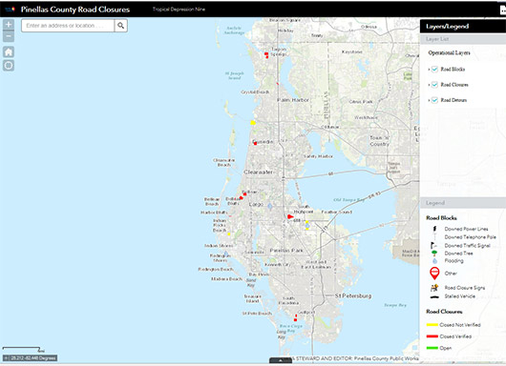This screenshot has height=366, width=506.
Task: Click the magnifying glass search icon
Action: (121, 26)
